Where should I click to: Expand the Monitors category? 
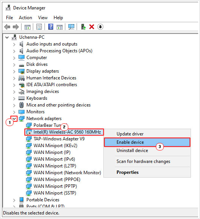14,112
